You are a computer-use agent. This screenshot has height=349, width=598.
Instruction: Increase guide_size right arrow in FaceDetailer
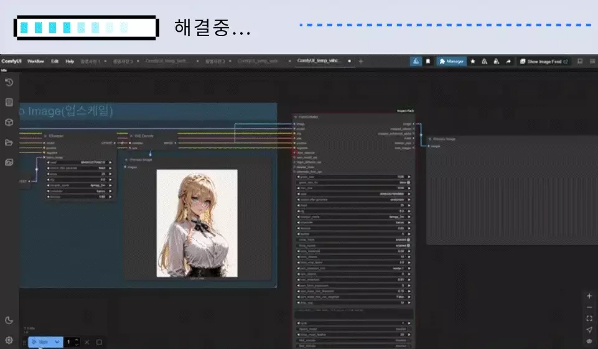point(409,177)
